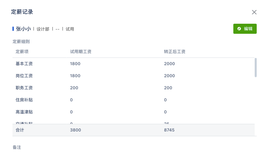The width and height of the screenshot is (270, 158).
Task: Click the 试用 status label
Action: pos(70,29)
